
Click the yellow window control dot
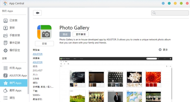(x=175, y=3)
